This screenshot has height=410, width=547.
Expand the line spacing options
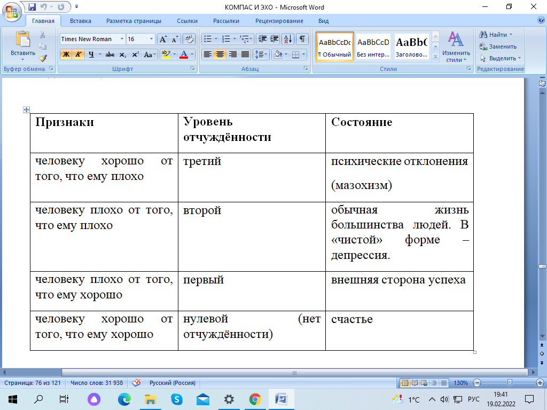[x=261, y=54]
